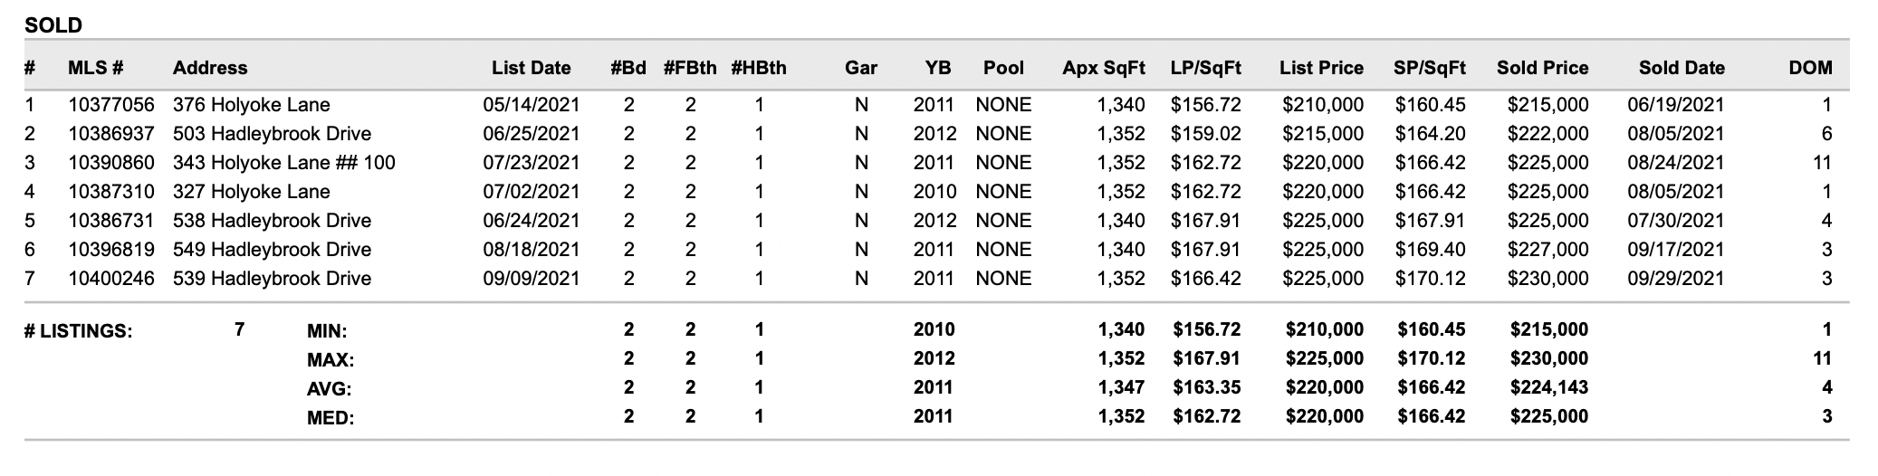Click the List Date column header
The image size is (1878, 476).
click(531, 68)
